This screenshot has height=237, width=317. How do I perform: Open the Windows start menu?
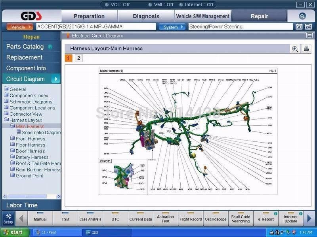click(x=15, y=232)
